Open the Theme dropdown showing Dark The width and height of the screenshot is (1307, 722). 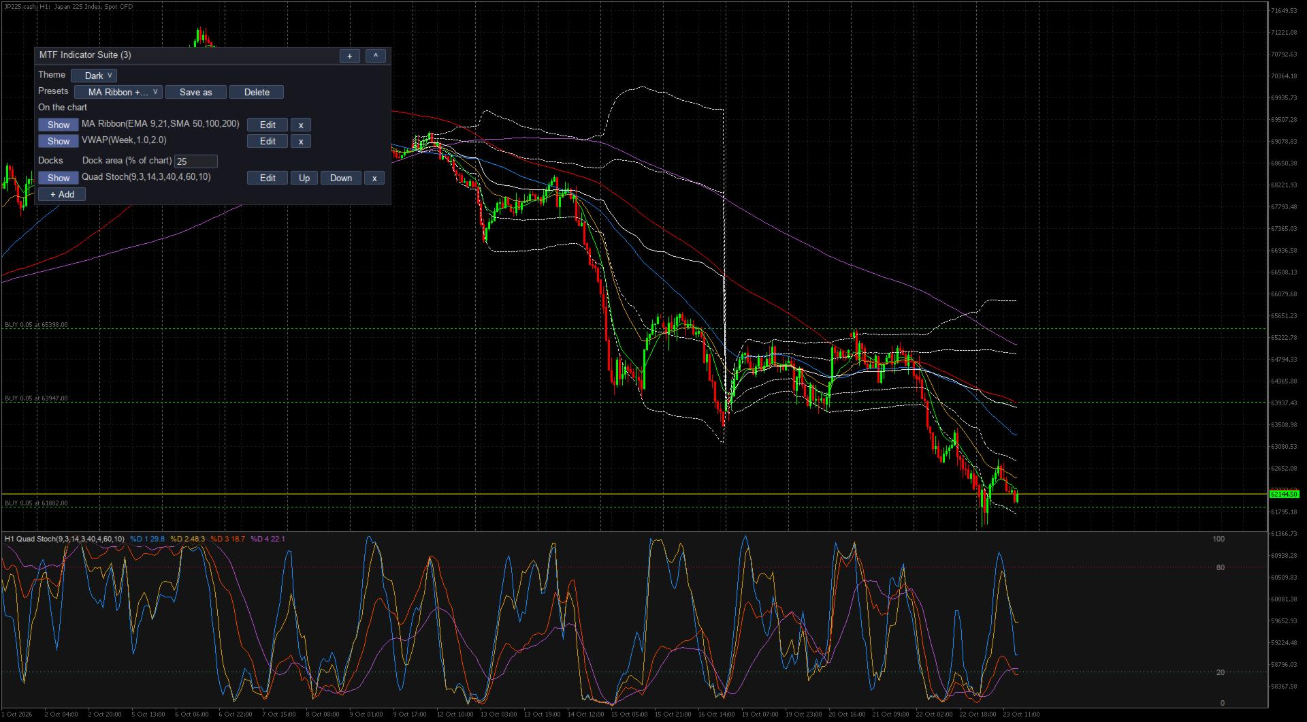click(94, 76)
